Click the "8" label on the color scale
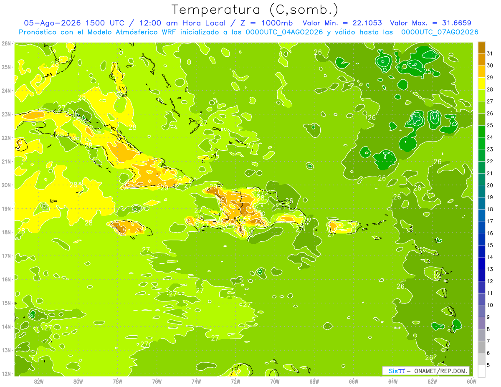 pyautogui.click(x=489, y=329)
